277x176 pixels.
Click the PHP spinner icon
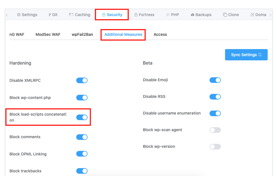[x=168, y=15]
